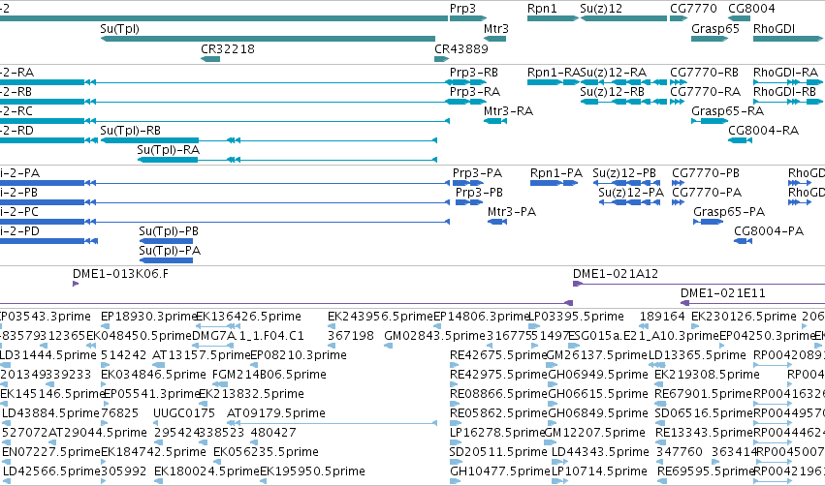This screenshot has width=825, height=486.
Task: Open EST GM02843.5prime
Action: (434, 336)
